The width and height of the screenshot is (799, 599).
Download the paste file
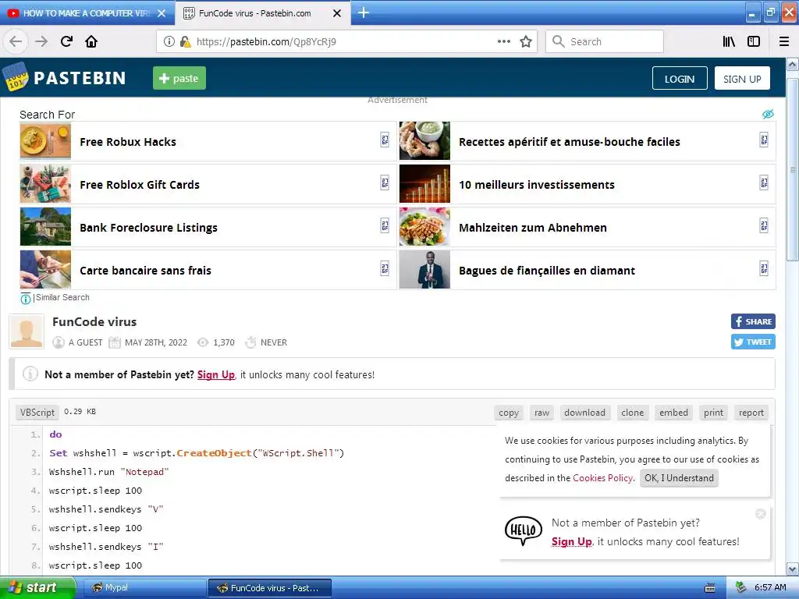pos(584,413)
